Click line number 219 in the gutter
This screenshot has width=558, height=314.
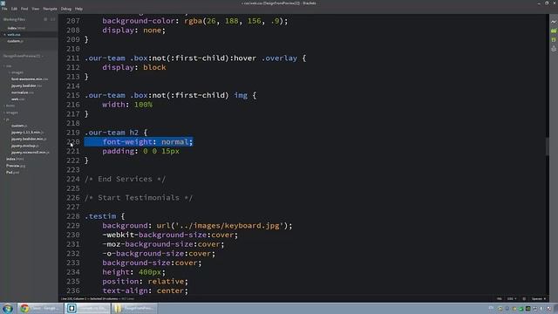point(73,133)
